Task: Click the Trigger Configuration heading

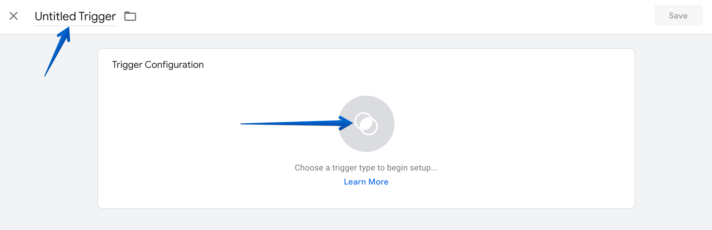Action: click(158, 65)
